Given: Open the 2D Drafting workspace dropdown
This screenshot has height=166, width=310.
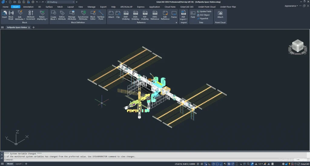Looking at the screenshot, I should point(61,2).
